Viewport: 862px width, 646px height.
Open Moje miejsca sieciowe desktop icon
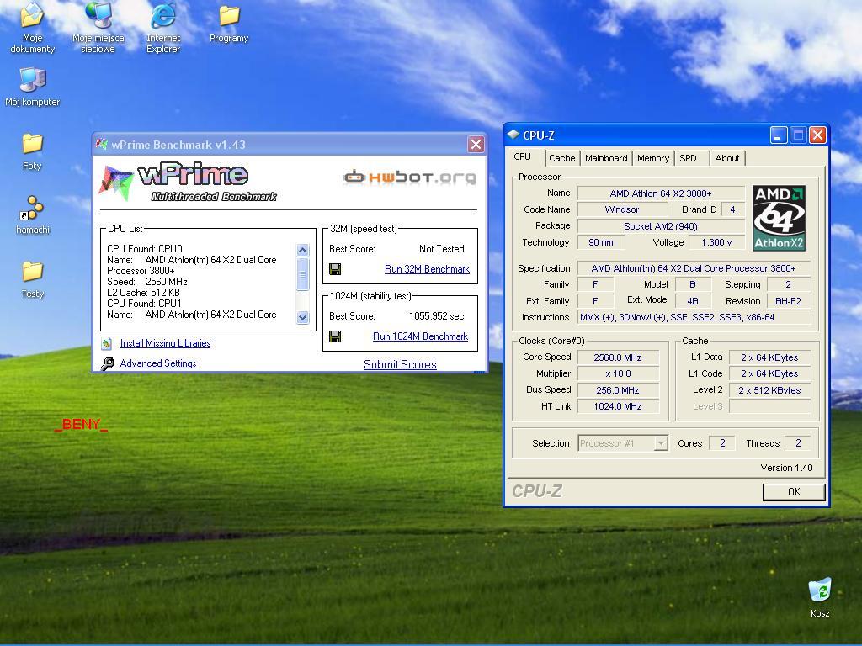coord(98,28)
